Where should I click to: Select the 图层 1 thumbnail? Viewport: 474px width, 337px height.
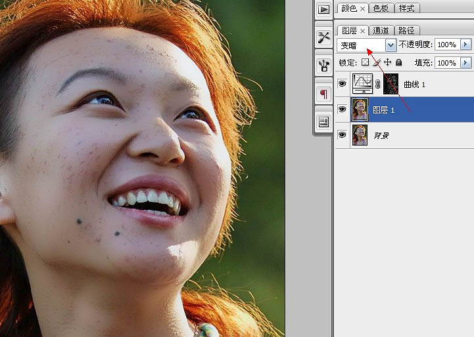[360, 109]
